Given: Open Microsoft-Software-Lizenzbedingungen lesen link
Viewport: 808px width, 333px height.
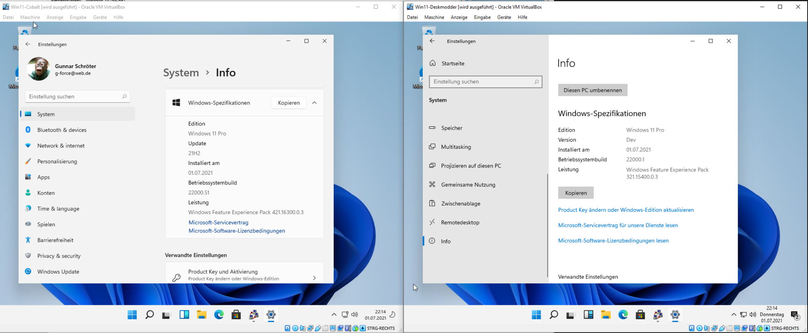Looking at the screenshot, I should (x=613, y=240).
